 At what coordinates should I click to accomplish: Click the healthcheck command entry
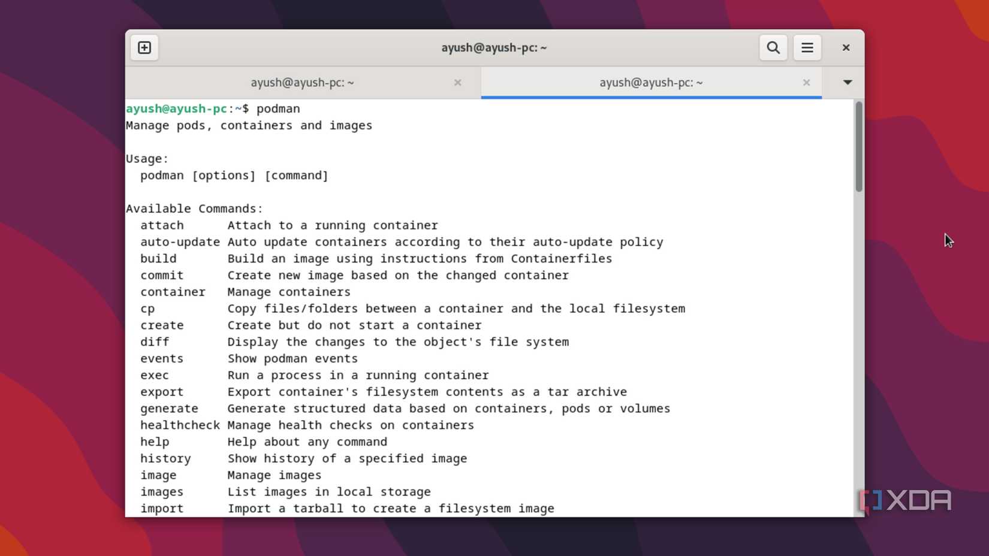click(180, 425)
